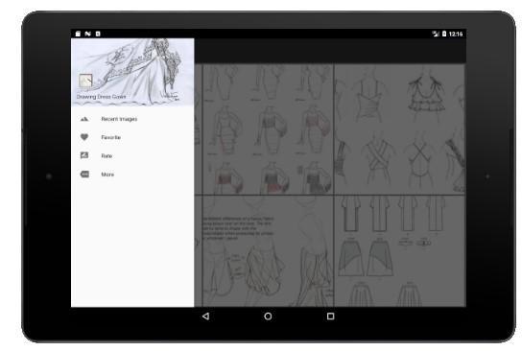Open the halter top sketches thumbnail

(x=399, y=129)
